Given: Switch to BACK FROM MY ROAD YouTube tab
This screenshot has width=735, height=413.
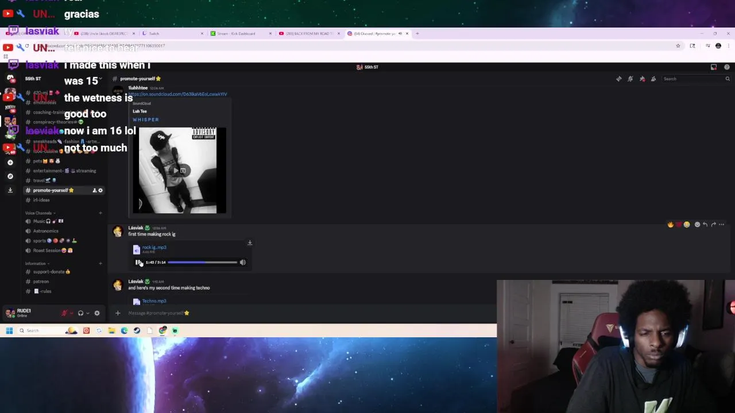Looking at the screenshot, I should pos(309,33).
